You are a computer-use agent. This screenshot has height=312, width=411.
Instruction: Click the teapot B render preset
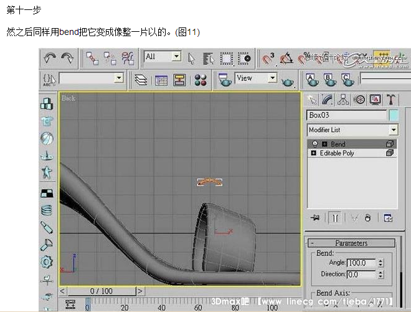click(x=330, y=80)
